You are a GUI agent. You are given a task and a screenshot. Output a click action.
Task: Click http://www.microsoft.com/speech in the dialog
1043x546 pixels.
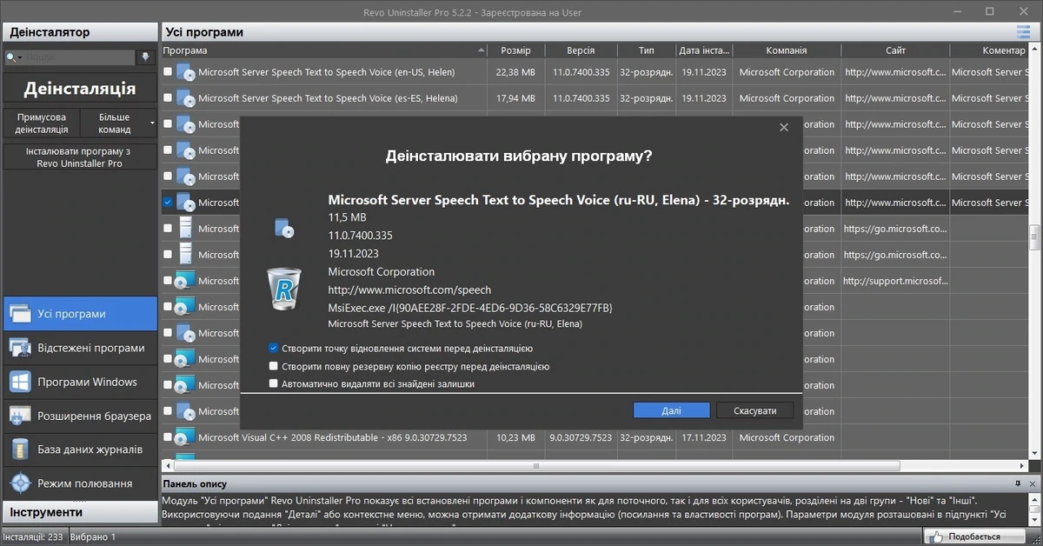coord(409,290)
